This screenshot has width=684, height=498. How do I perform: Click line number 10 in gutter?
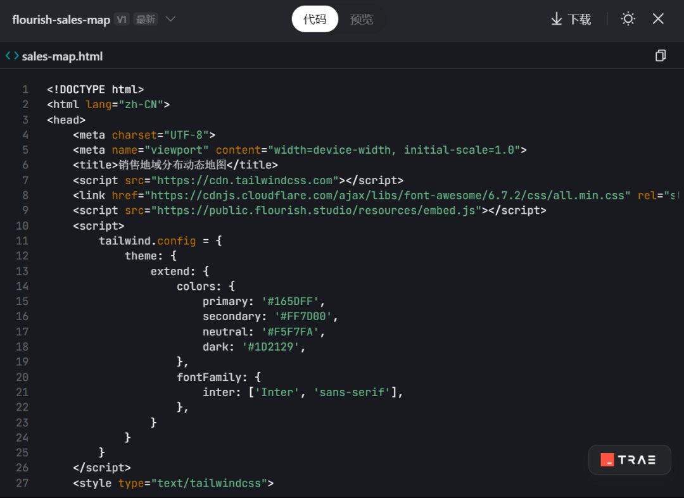[22, 226]
